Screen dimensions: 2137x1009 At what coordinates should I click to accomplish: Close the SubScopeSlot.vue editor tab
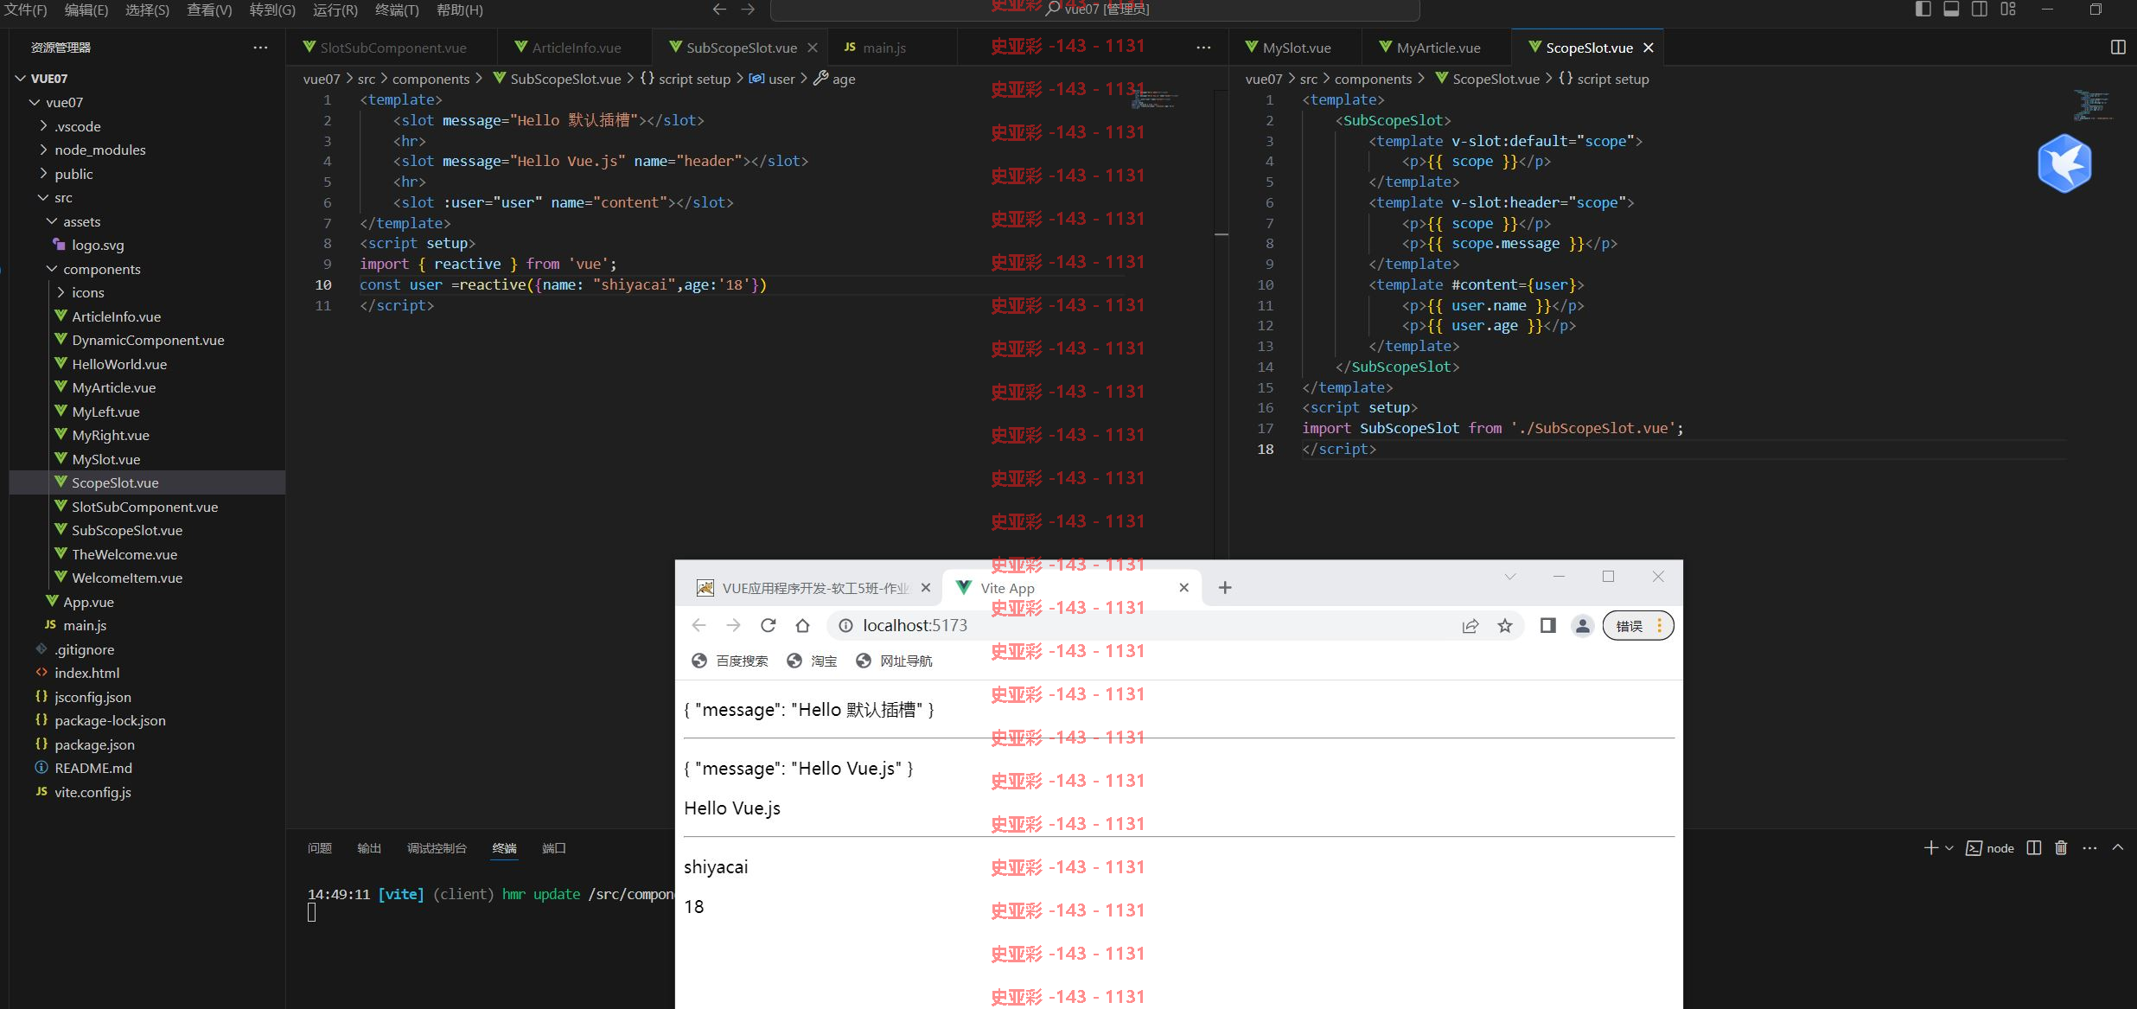point(813,48)
